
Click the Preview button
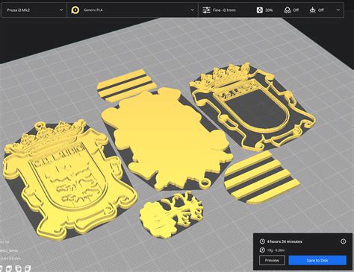pos(272,260)
